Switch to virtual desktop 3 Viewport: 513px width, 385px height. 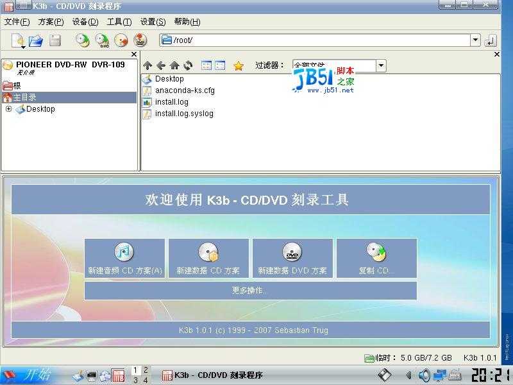click(135, 380)
